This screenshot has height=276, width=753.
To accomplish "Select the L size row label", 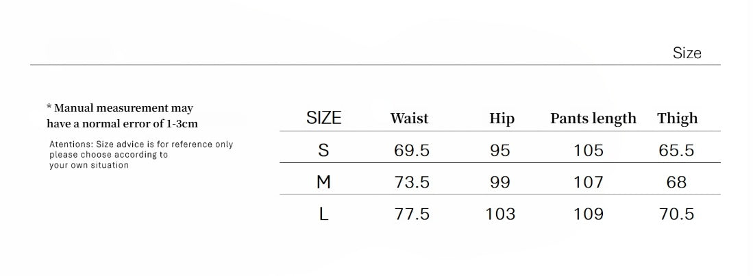I will pos(323,214).
